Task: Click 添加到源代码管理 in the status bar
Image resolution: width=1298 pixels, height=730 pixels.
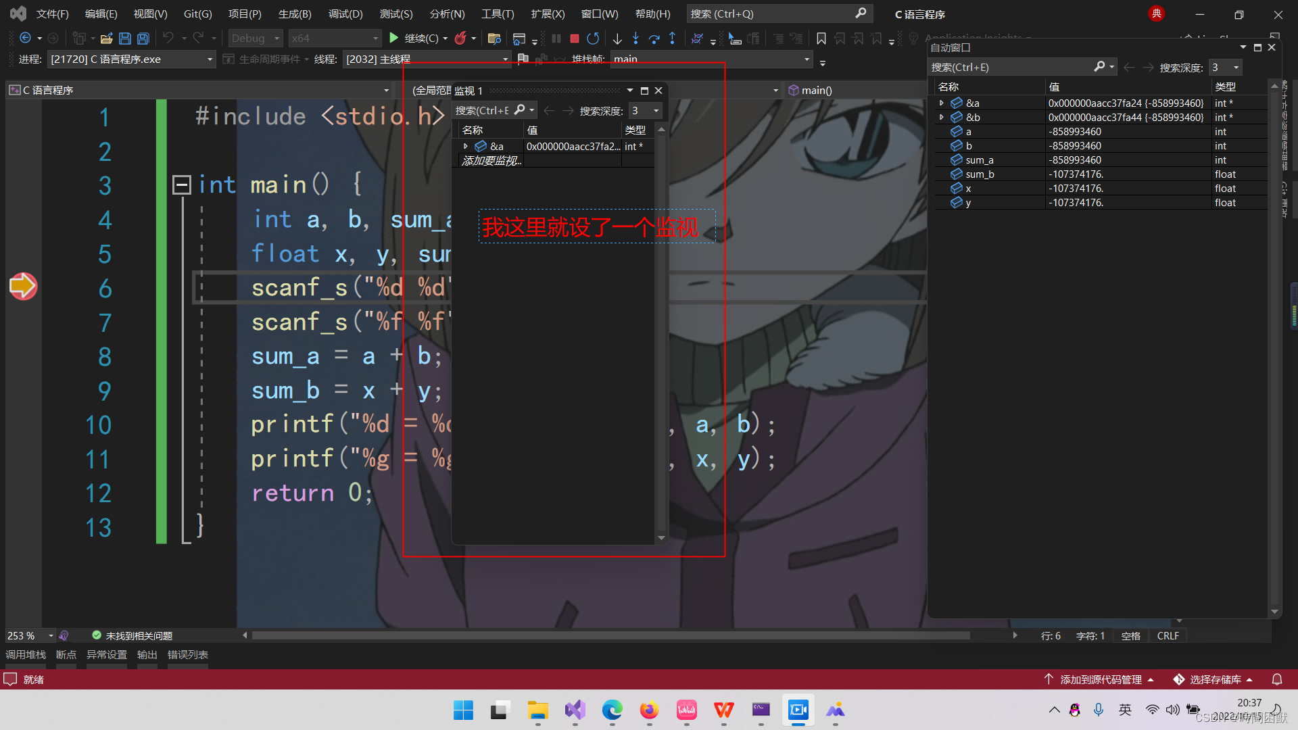Action: [x=1100, y=679]
